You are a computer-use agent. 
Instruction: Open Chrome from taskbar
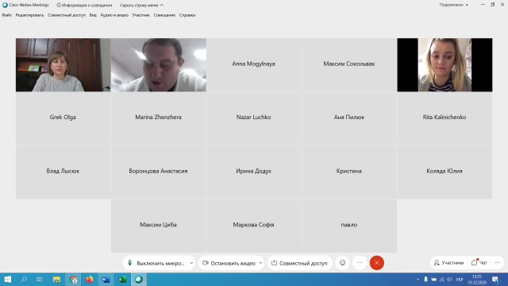coord(73,279)
